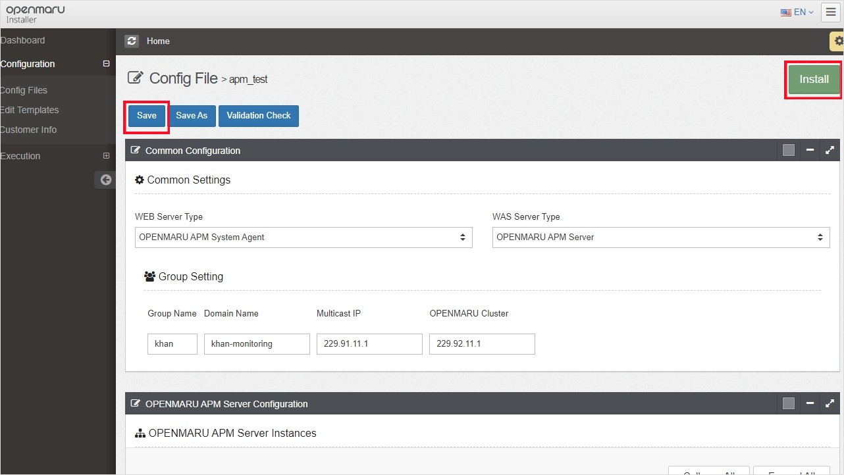Open Config Files in the sidebar

pos(24,90)
